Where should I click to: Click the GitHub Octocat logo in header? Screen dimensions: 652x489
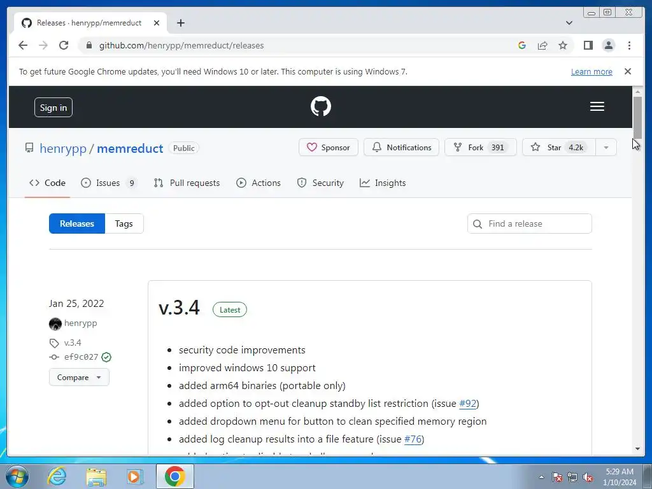click(321, 106)
